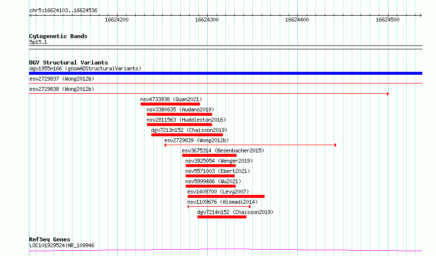Click the 16624300 ruler position label
The width and height of the screenshot is (436, 256).
click(207, 20)
